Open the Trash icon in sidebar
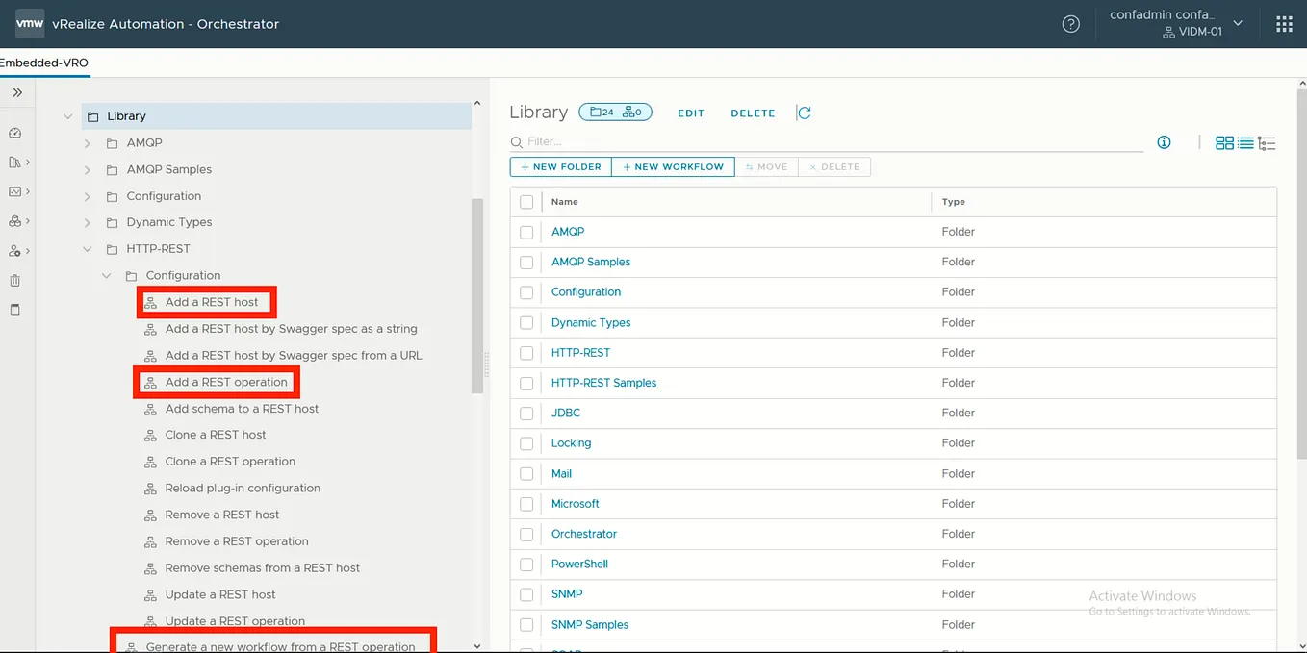Image resolution: width=1307 pixels, height=653 pixels. pyautogui.click(x=13, y=280)
